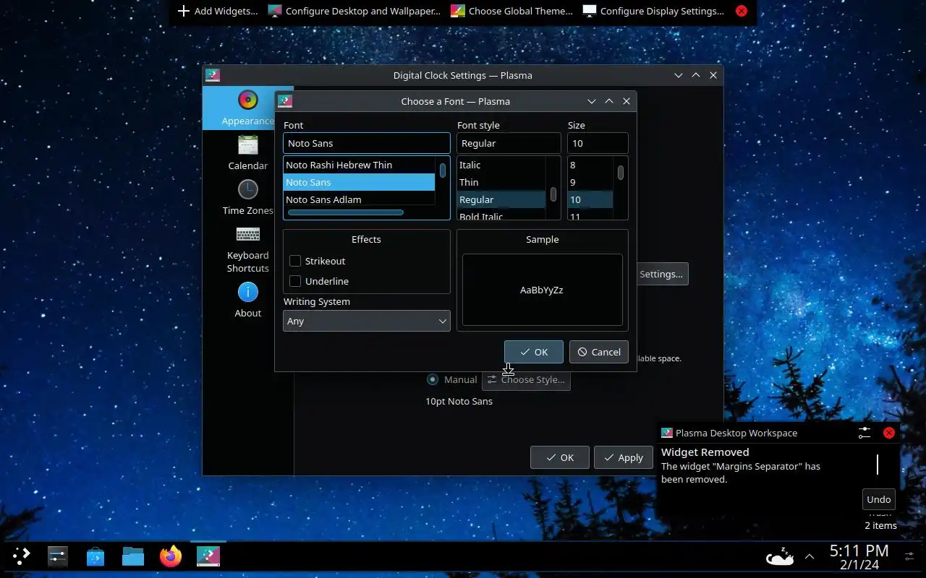Viewport: 926px width, 578px height.
Task: Click OK in Digital Clock Settings
Action: (560, 457)
